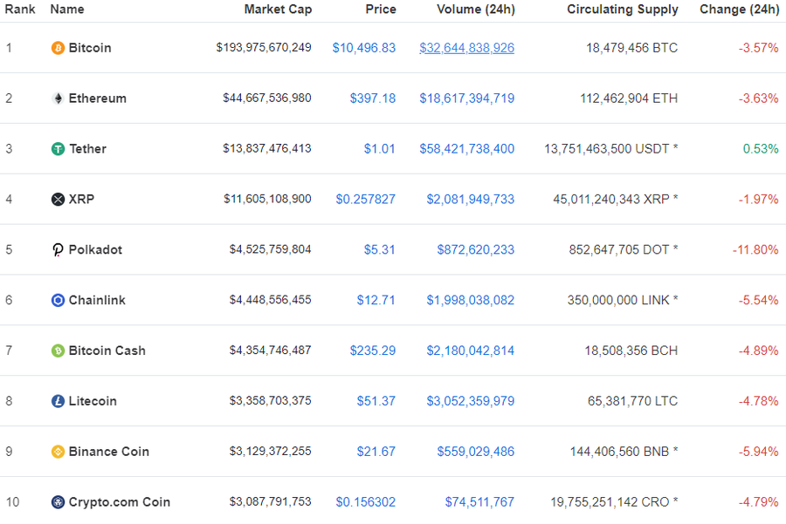Open Polkadot volume $872,620,233 link
The width and height of the screenshot is (786, 524).
click(476, 249)
